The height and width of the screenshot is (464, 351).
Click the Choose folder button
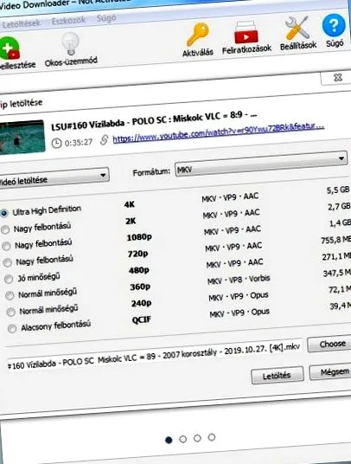[x=329, y=345]
